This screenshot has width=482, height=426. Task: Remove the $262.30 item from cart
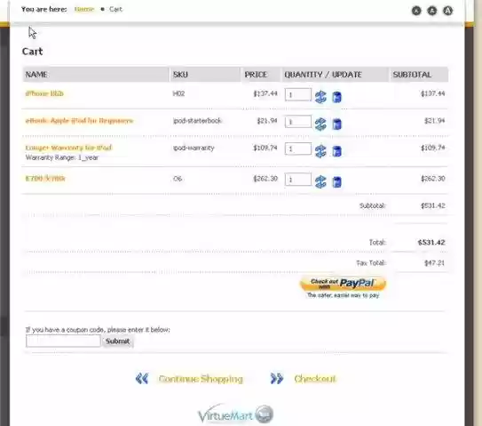point(337,181)
